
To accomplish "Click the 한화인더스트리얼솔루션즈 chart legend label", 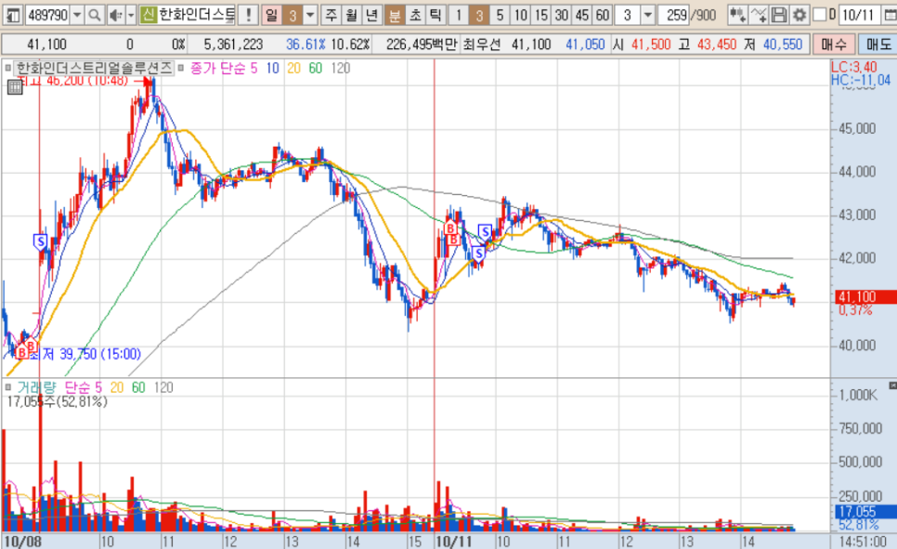I will coord(94,68).
